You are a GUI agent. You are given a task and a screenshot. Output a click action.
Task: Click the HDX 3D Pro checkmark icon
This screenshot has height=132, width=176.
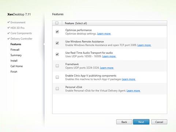(8, 28)
